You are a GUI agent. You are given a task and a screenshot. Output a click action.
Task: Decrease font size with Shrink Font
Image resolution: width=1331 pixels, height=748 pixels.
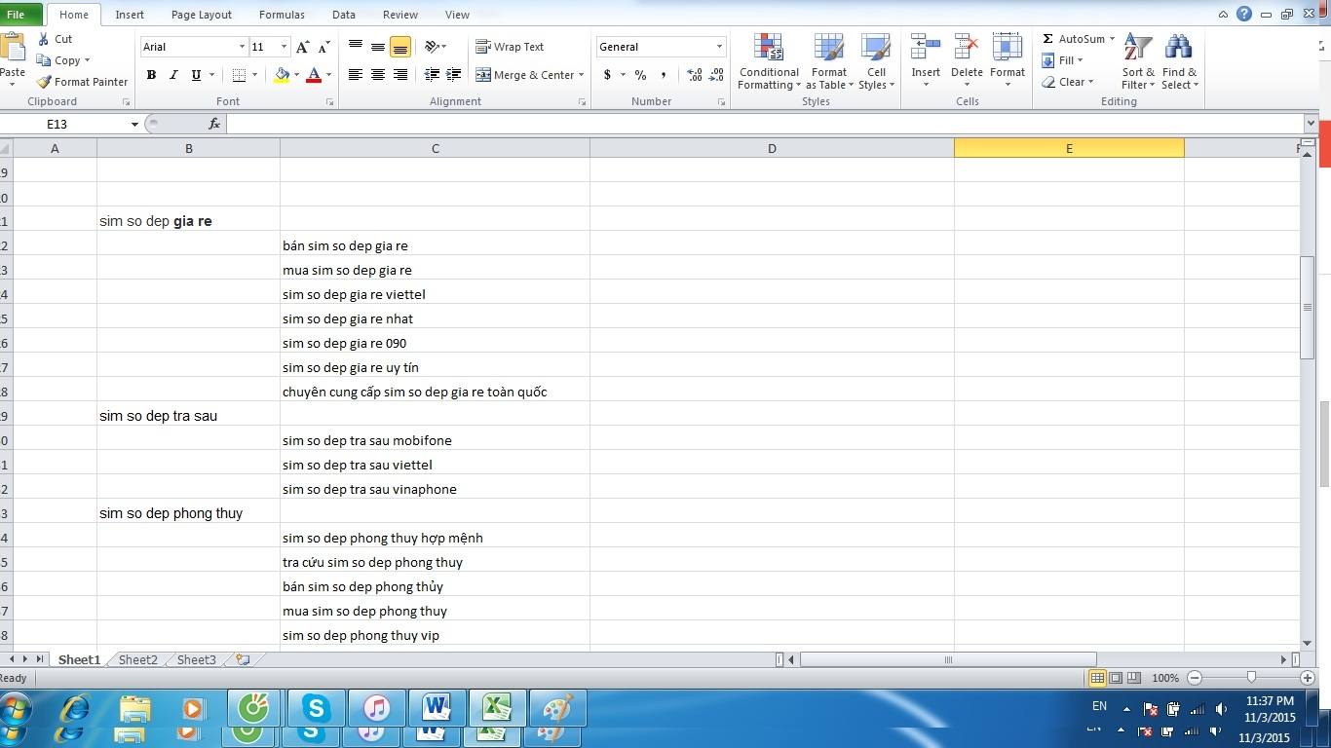click(x=323, y=47)
